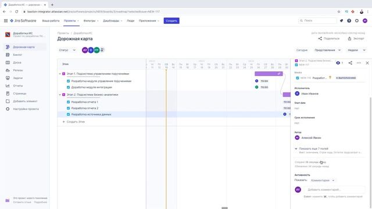The image size is (372, 209).
Task: Go back in the browser
Action: (x=4, y=12)
